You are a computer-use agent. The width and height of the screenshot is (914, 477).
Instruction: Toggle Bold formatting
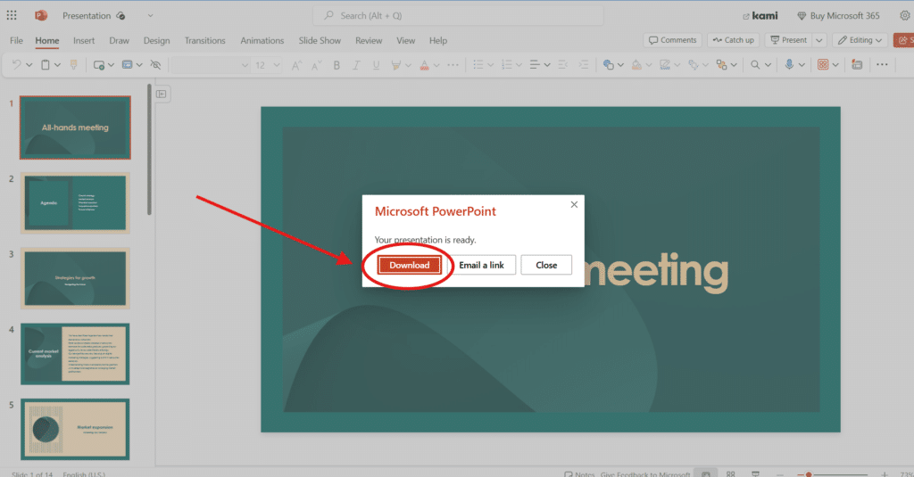tap(337, 65)
